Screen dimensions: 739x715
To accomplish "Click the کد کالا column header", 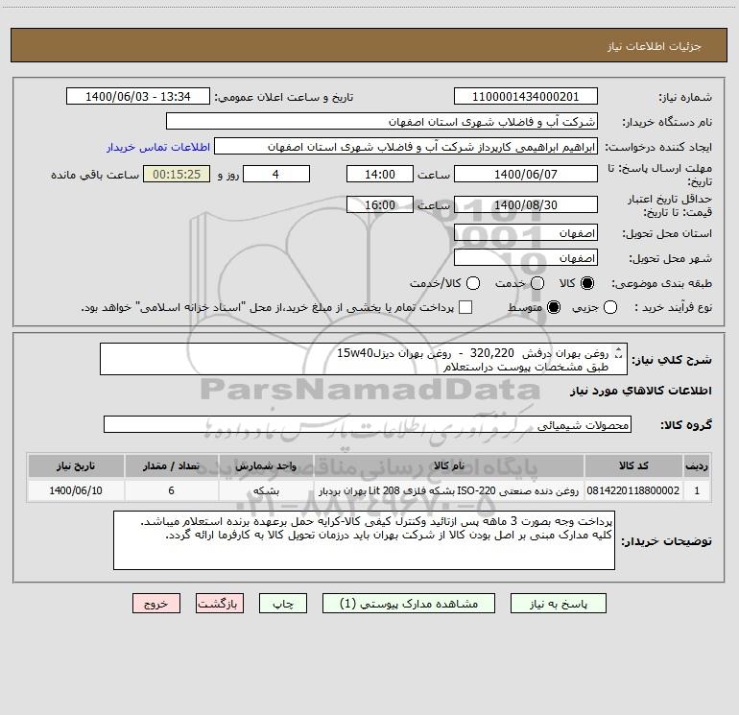I will (633, 465).
